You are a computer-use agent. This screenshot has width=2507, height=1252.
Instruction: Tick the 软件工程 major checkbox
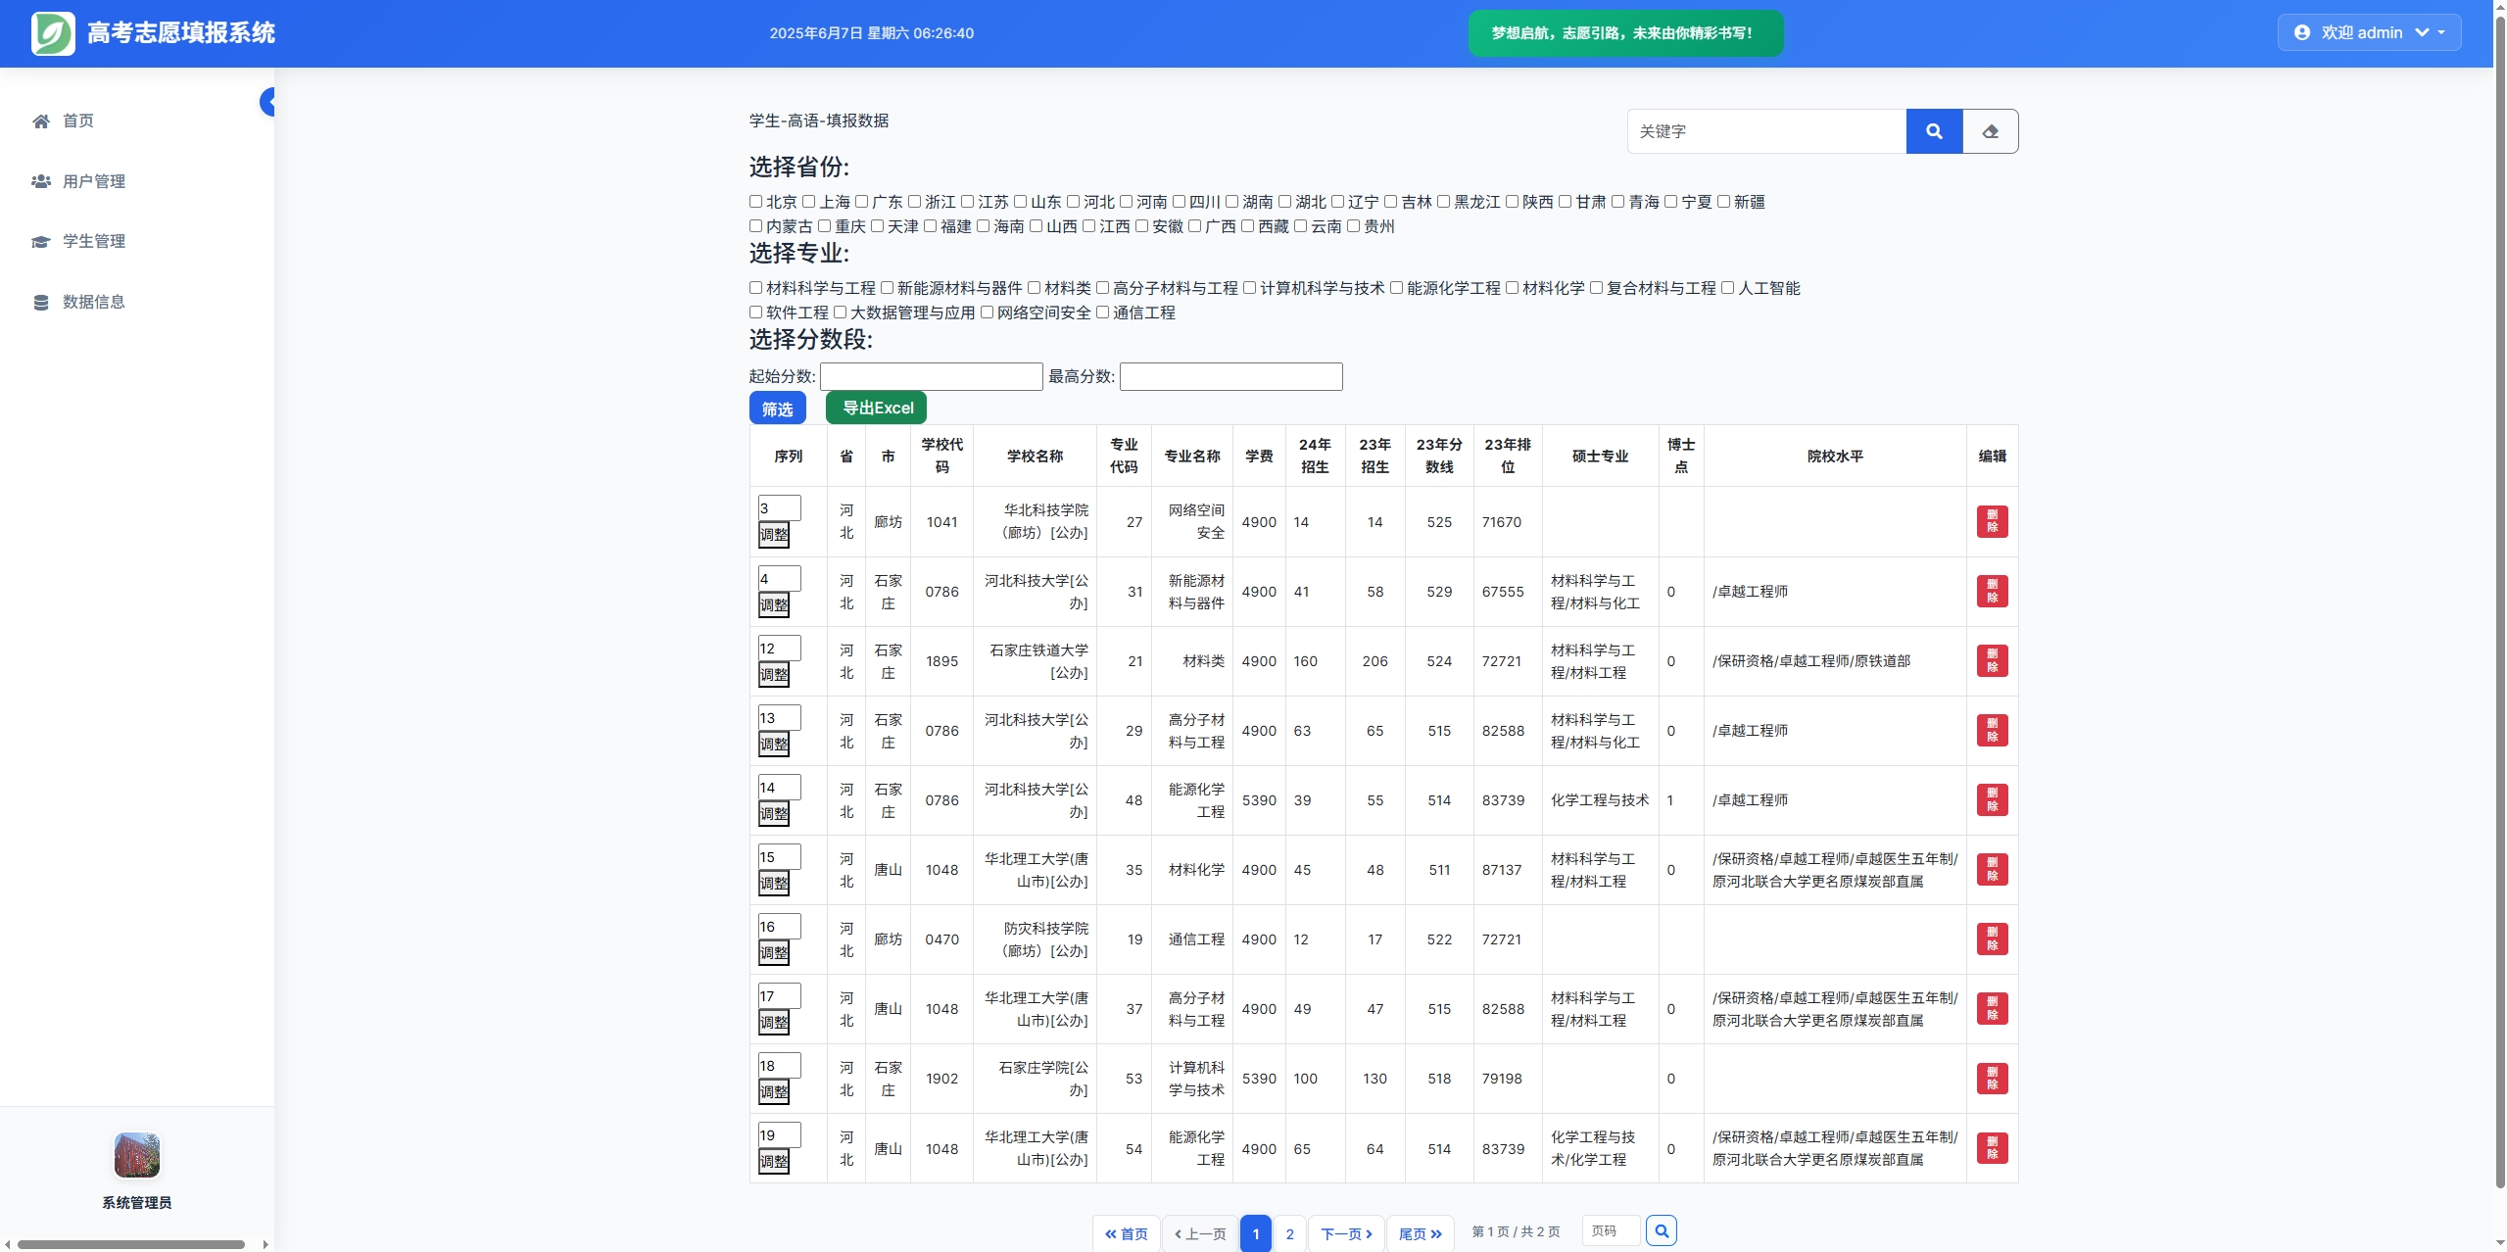(x=755, y=313)
